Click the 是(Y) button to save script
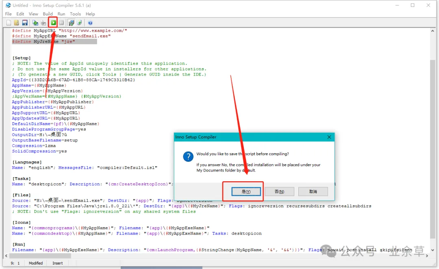This screenshot has height=269, width=439. pos(246,191)
